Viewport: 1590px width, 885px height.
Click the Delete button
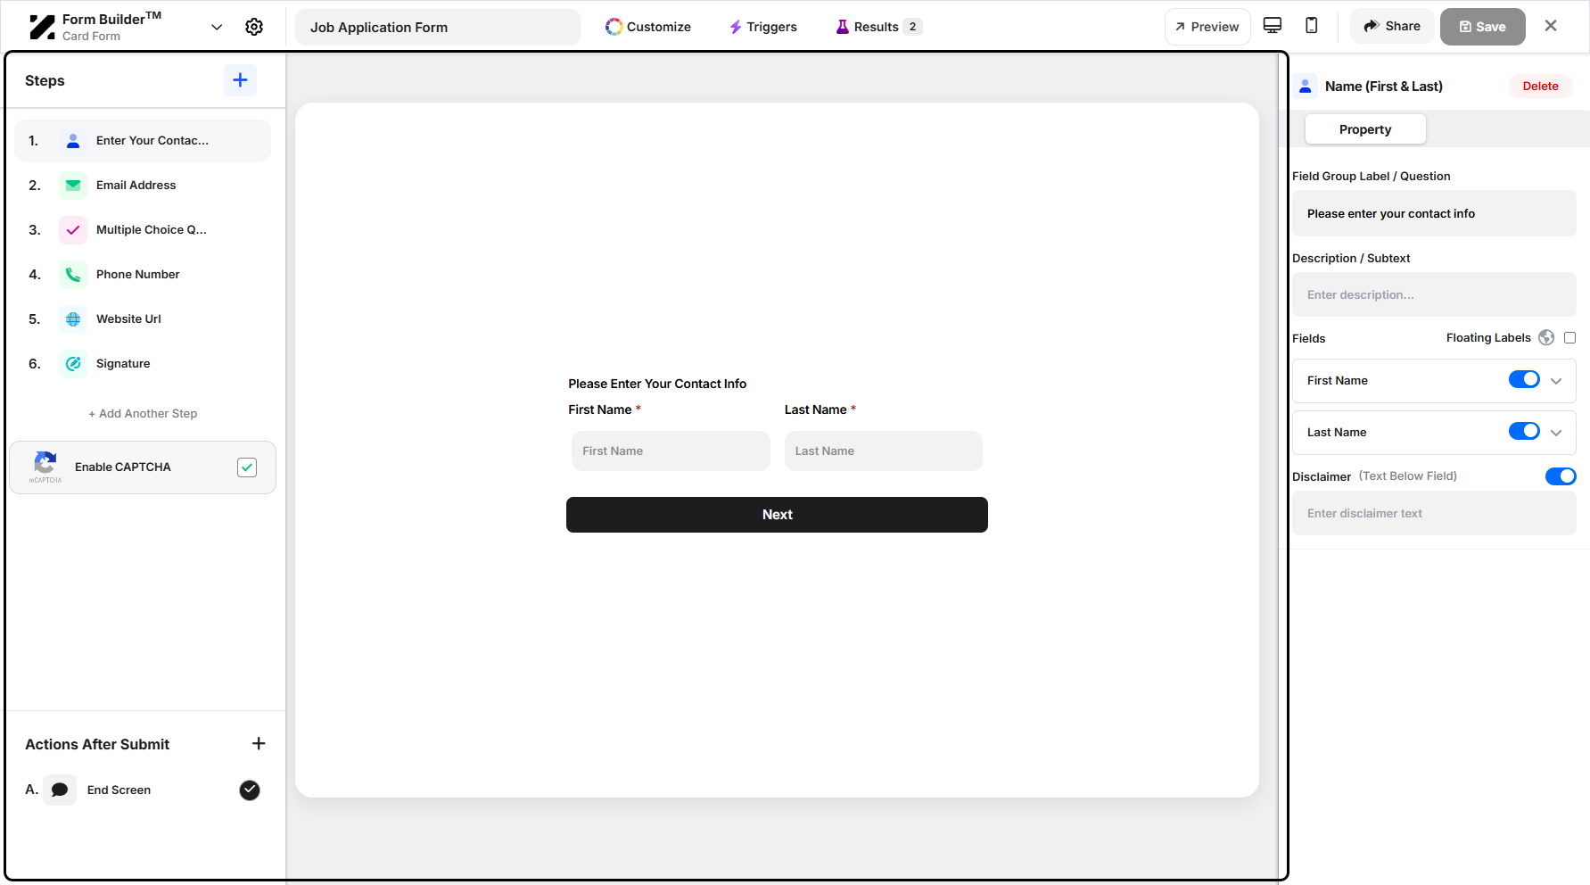pyautogui.click(x=1540, y=87)
